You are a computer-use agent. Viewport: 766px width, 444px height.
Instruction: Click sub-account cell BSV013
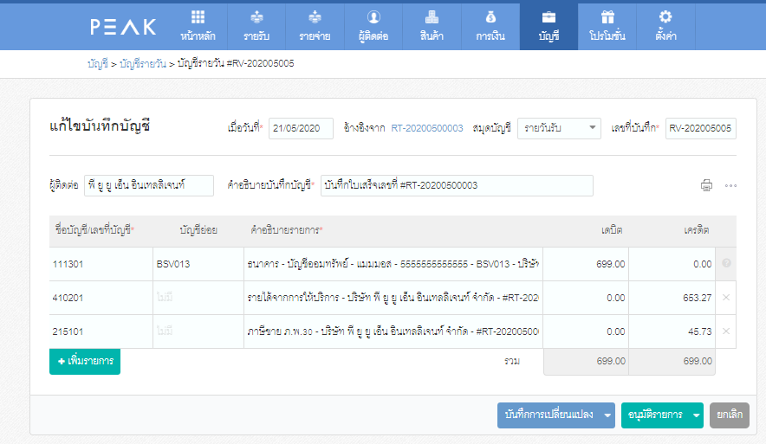[x=198, y=264]
